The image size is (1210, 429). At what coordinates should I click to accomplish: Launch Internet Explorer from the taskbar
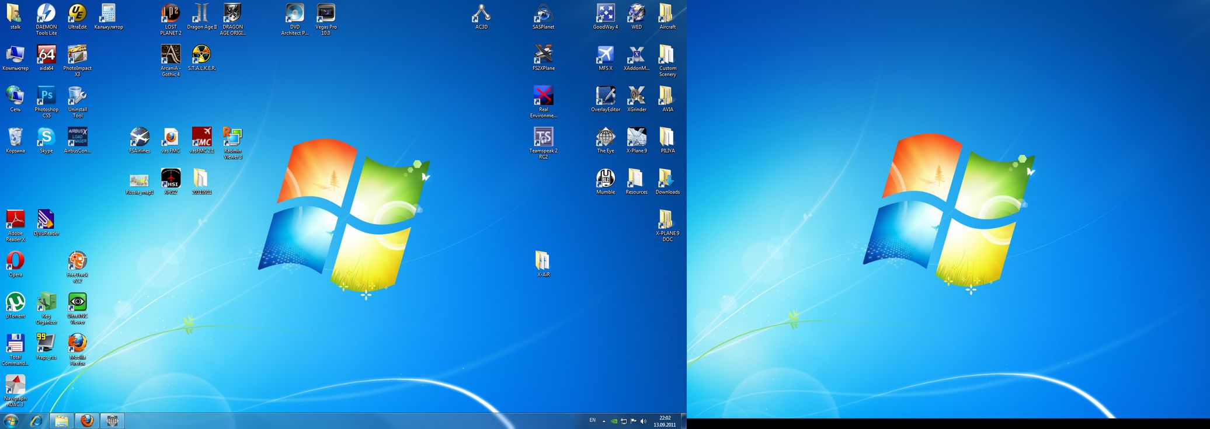point(36,420)
